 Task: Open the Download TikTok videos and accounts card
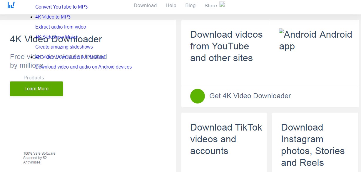click(x=224, y=142)
